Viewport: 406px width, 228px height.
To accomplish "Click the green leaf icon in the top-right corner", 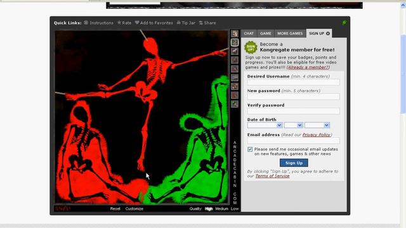I will (x=344, y=23).
